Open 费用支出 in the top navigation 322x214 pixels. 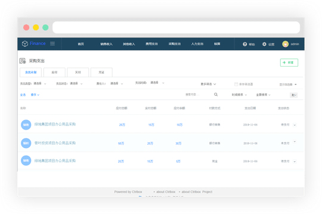tap(152, 44)
